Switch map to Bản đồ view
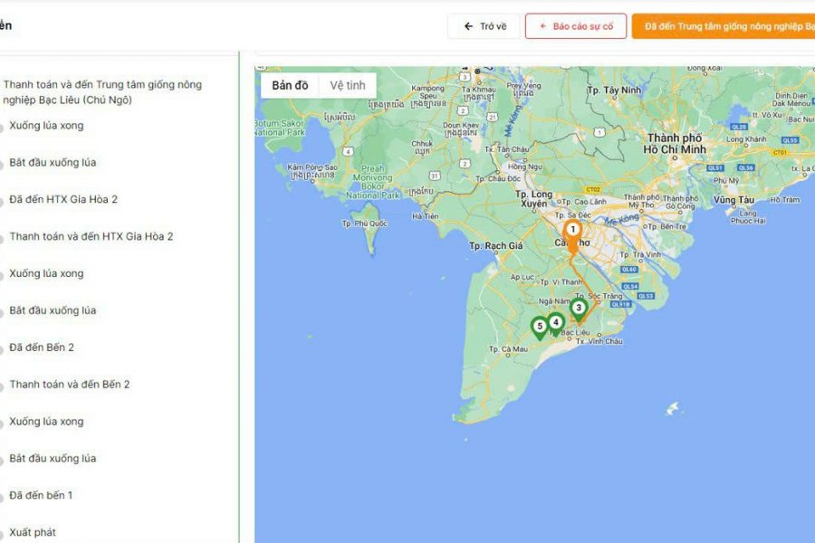This screenshot has width=815, height=543. point(290,85)
